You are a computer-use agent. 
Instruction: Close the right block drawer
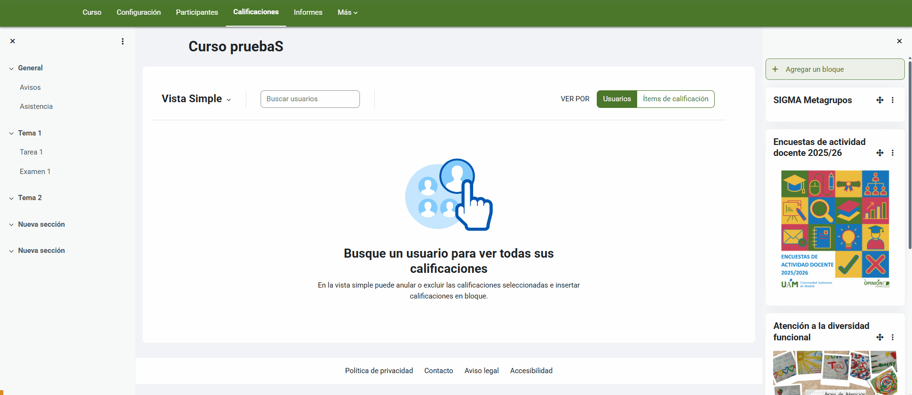[899, 41]
